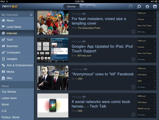This screenshot has width=159, height=120.
Task: Open U.S. news category
Action: coord(17,111)
